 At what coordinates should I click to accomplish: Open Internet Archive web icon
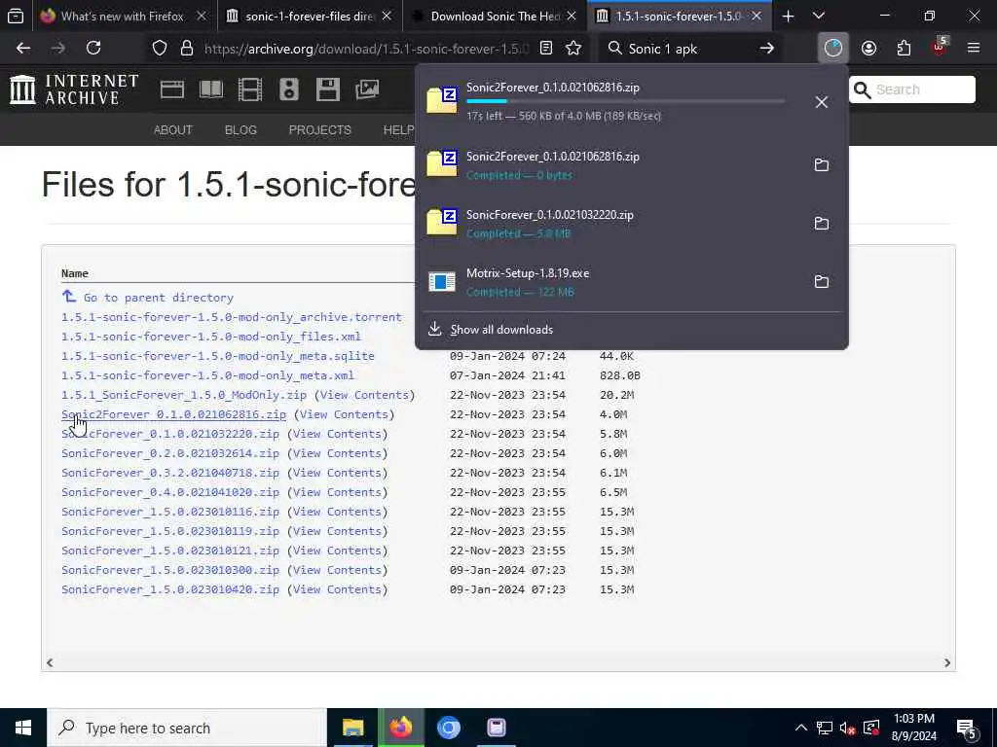tap(171, 89)
